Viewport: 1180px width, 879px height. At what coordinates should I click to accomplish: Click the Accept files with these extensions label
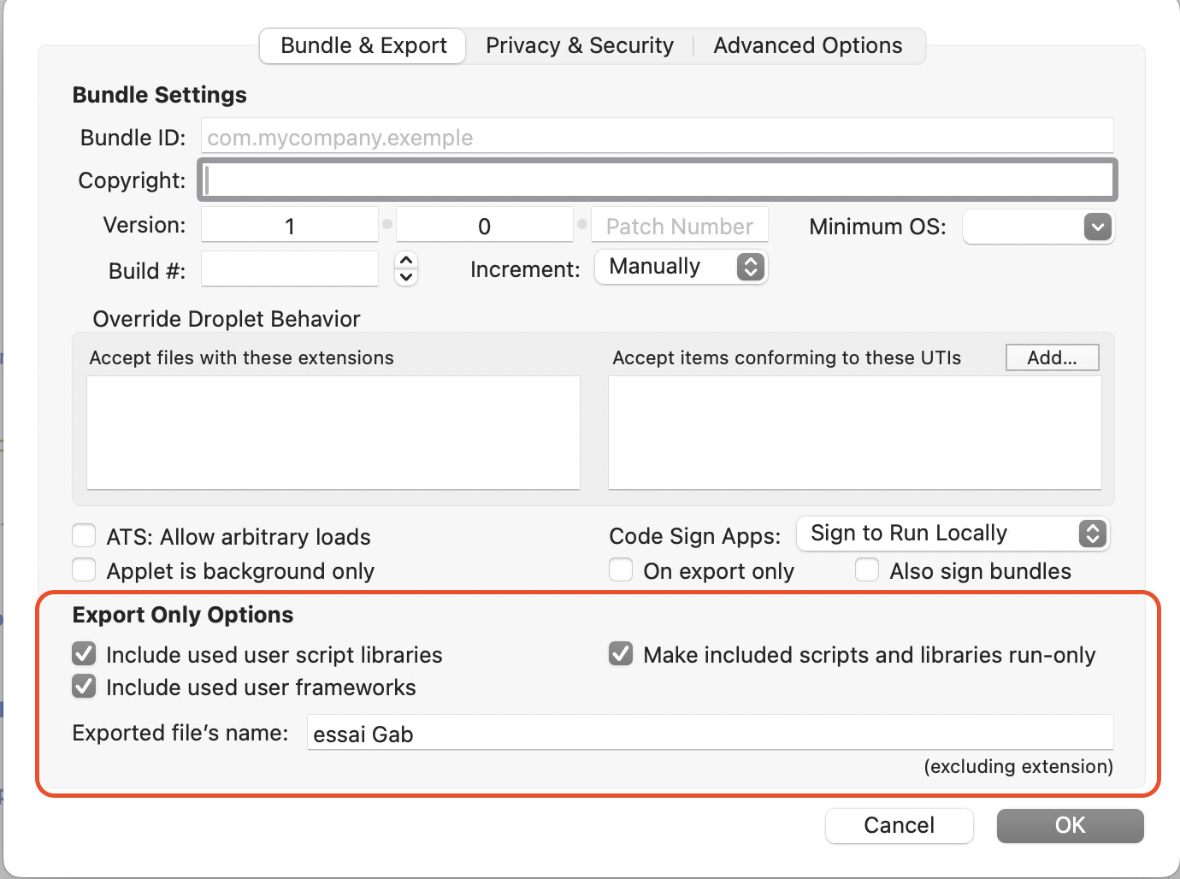(242, 357)
